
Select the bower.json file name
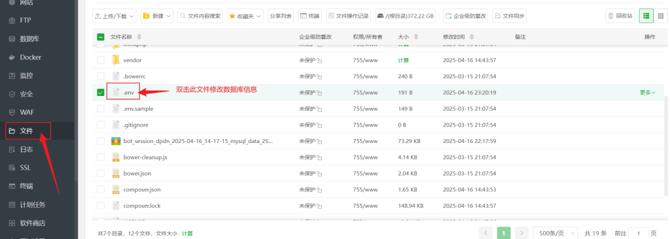137,174
